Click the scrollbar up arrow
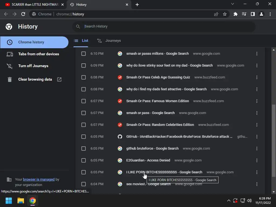 coord(274,50)
